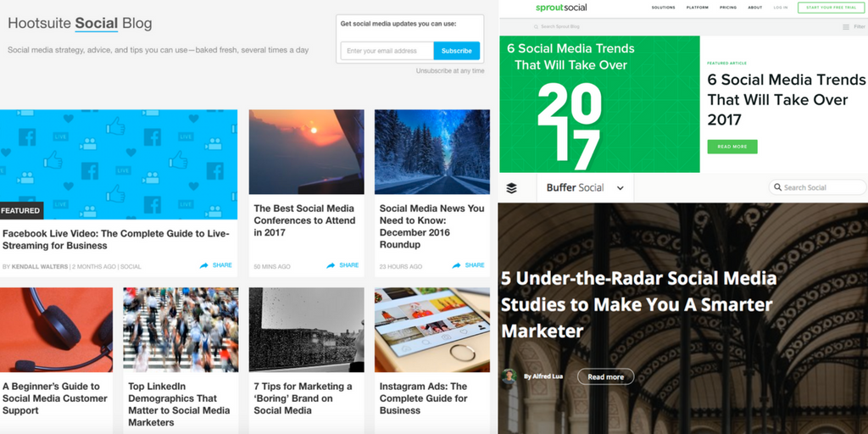Click the FEATURED ARTICLE label
The width and height of the screenshot is (868, 434).
coord(726,63)
